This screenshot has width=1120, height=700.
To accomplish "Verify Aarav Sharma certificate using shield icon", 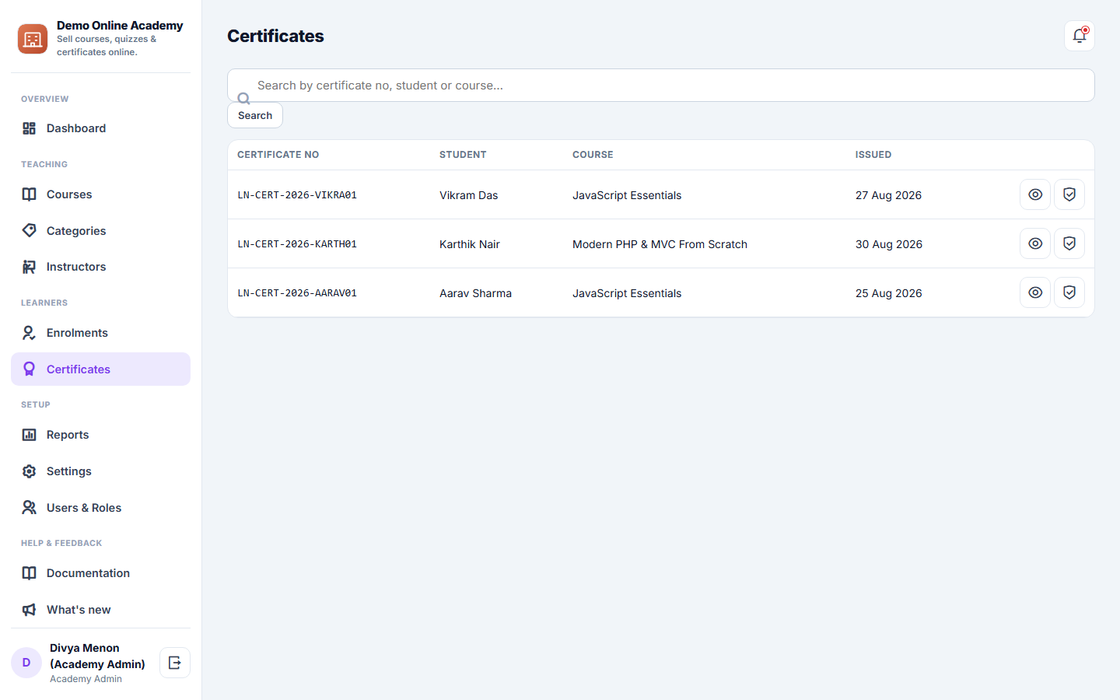I will click(1069, 292).
